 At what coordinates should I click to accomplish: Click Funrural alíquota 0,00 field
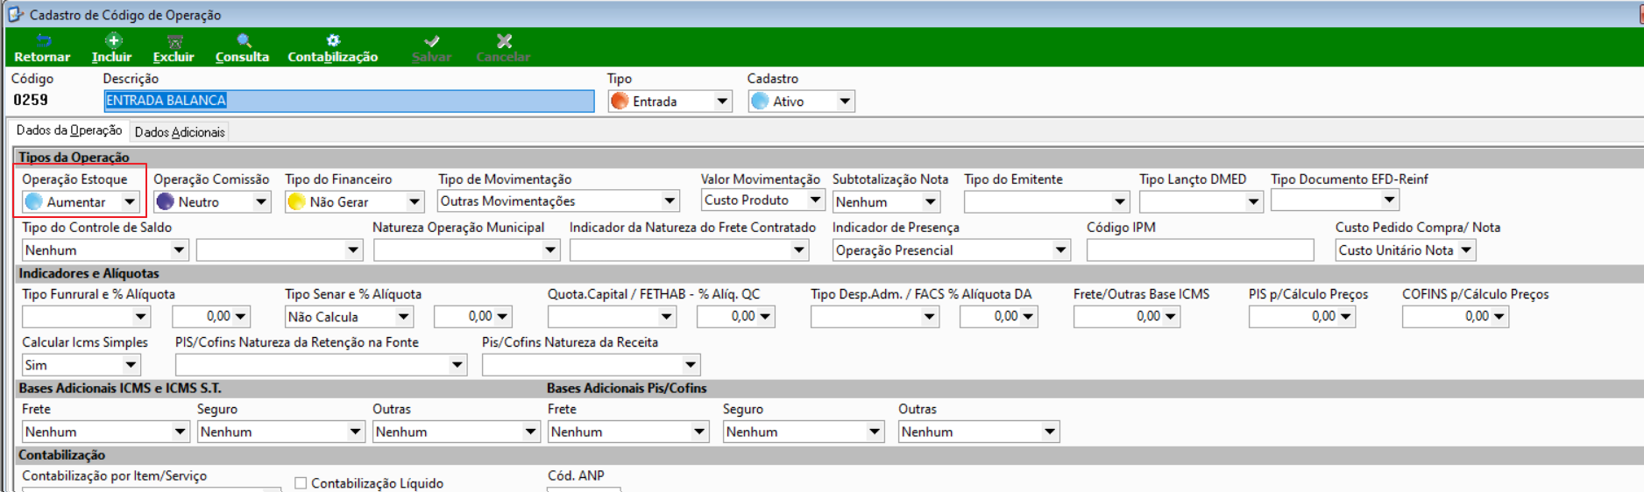pyautogui.click(x=211, y=317)
